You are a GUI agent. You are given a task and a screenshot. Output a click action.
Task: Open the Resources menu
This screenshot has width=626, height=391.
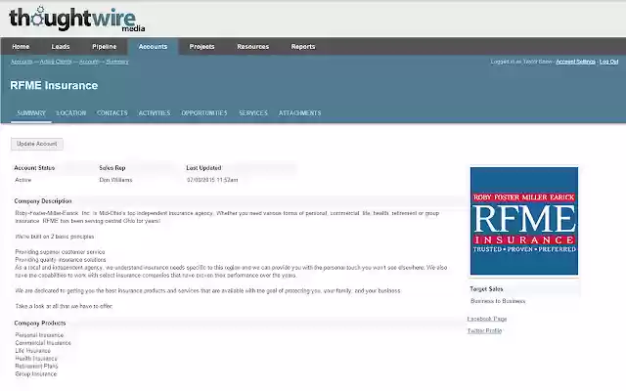point(253,47)
